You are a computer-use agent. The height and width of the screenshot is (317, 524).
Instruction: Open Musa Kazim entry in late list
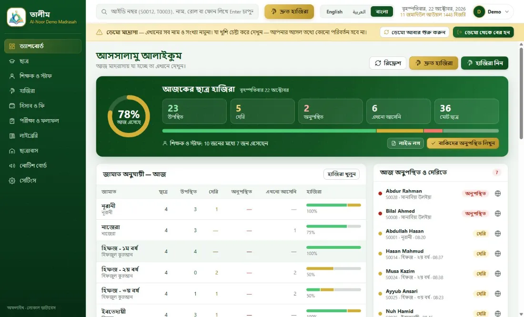tap(441, 274)
